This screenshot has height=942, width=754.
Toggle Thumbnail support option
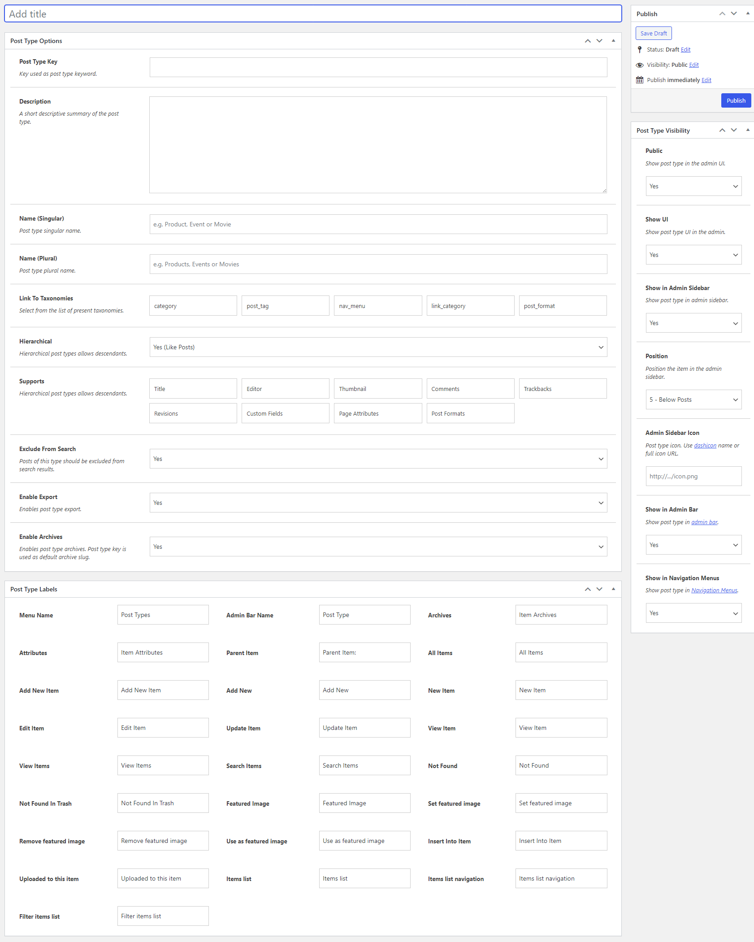coord(378,389)
